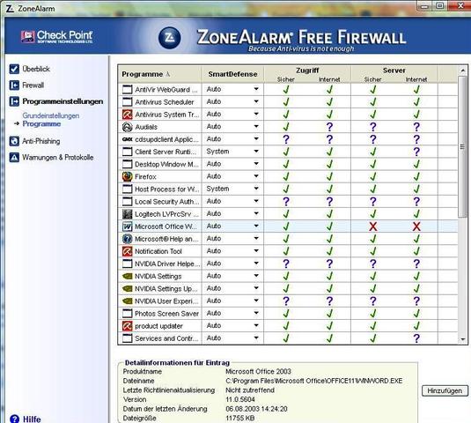Open the Firewall sidebar icon
This screenshot has height=423, width=471.
pos(14,85)
